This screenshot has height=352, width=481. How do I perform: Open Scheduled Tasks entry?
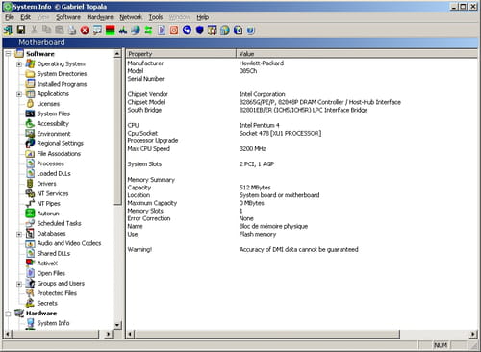(59, 223)
